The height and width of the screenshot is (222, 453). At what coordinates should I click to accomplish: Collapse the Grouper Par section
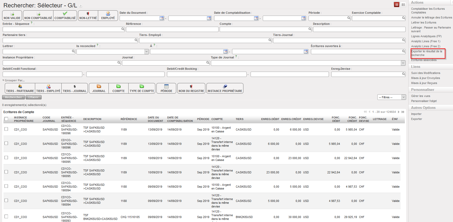click(13, 80)
